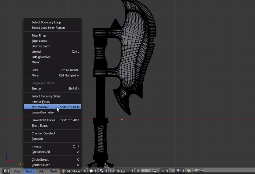Choose Circle Select entry
The height and width of the screenshot is (174, 255).
[52, 159]
